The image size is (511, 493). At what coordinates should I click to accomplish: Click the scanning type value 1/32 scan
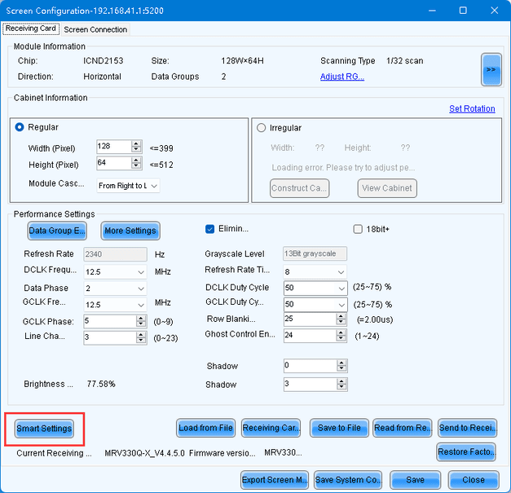click(x=405, y=61)
